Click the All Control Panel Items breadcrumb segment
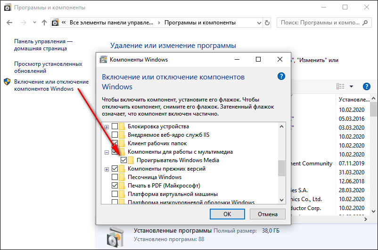The image size is (378, 250). coord(111,23)
